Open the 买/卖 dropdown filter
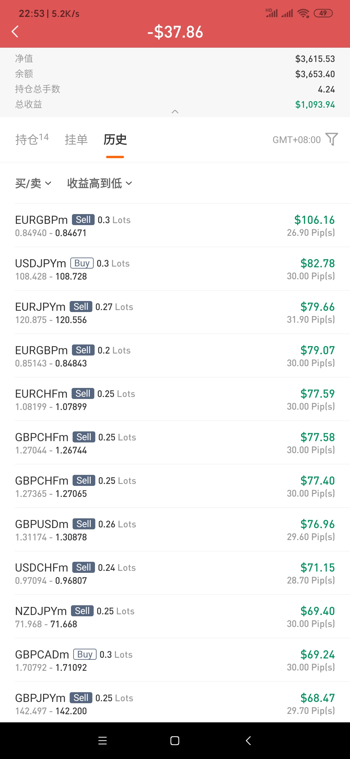 (x=33, y=183)
